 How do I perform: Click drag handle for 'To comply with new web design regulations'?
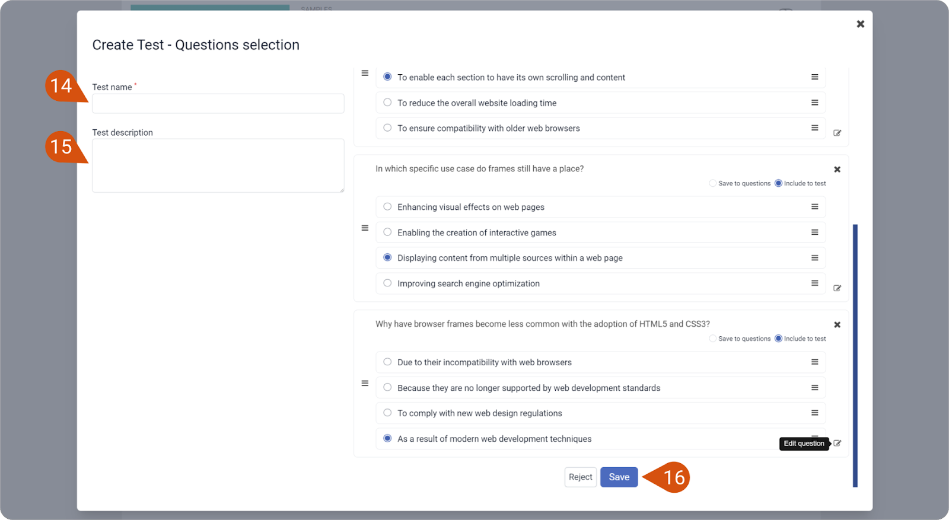(x=814, y=413)
